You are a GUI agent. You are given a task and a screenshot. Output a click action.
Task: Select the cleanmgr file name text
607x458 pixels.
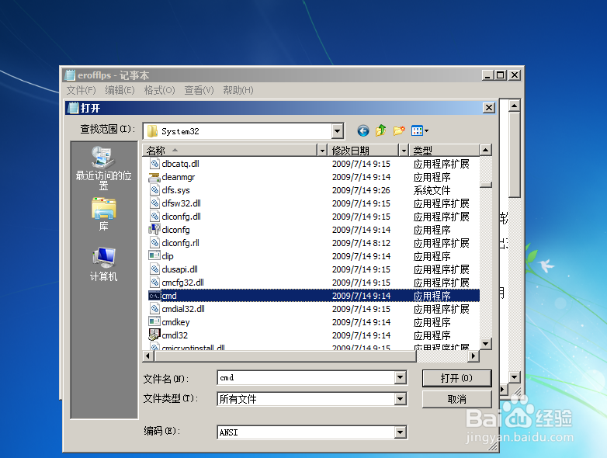coord(179,177)
